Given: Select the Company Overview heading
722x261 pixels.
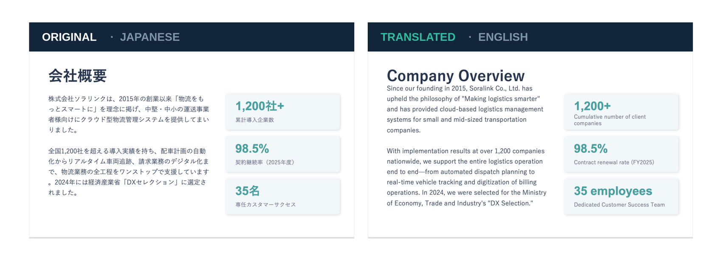Looking at the screenshot, I should (456, 76).
